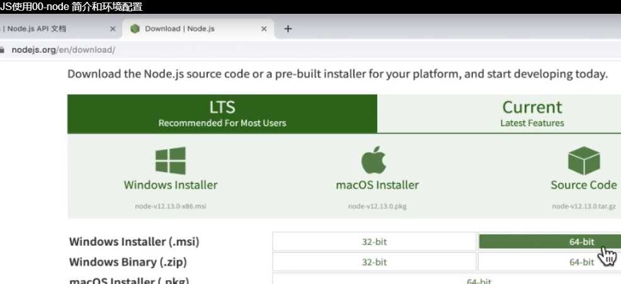The image size is (621, 284).
Task: Select the Download | Node.js tab
Action: tap(198, 29)
